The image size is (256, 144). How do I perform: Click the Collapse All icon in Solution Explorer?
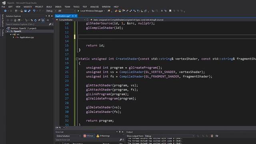39,20
